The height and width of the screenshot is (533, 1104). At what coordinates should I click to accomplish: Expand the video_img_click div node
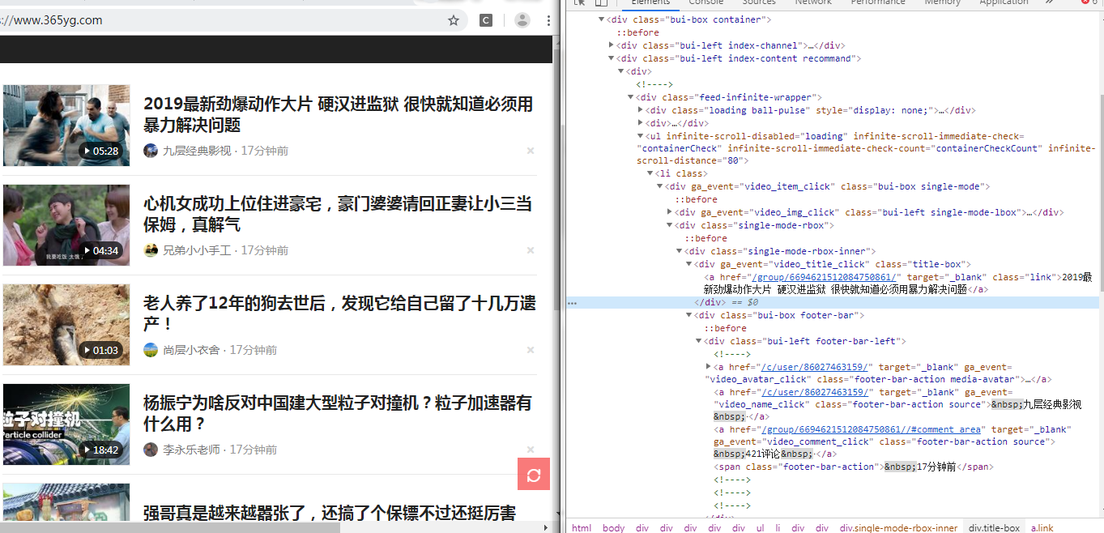pos(670,212)
